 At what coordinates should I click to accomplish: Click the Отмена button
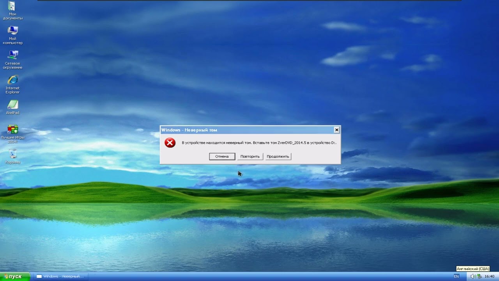222,157
